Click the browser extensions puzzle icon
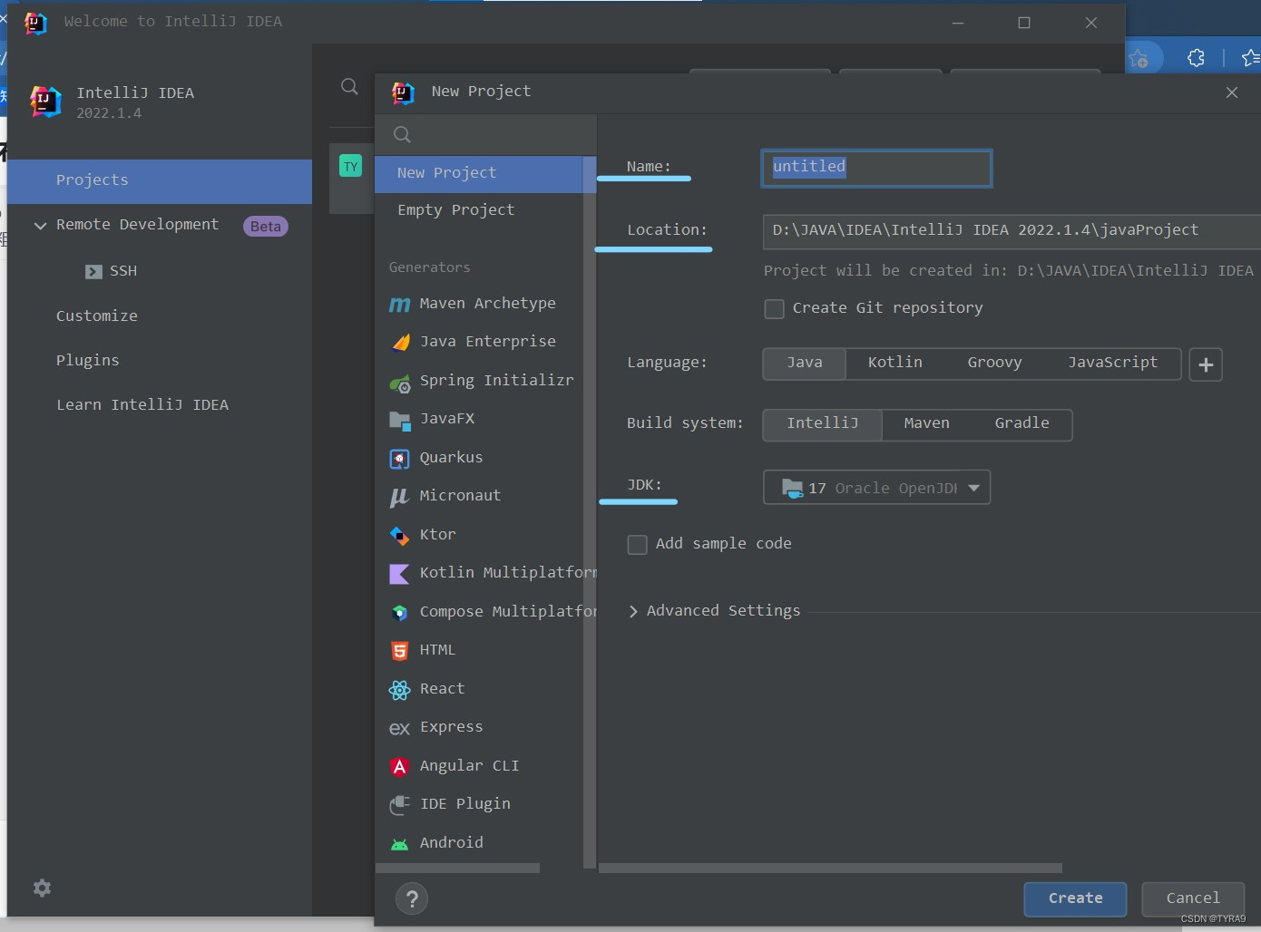Image resolution: width=1261 pixels, height=932 pixels. tap(1197, 58)
